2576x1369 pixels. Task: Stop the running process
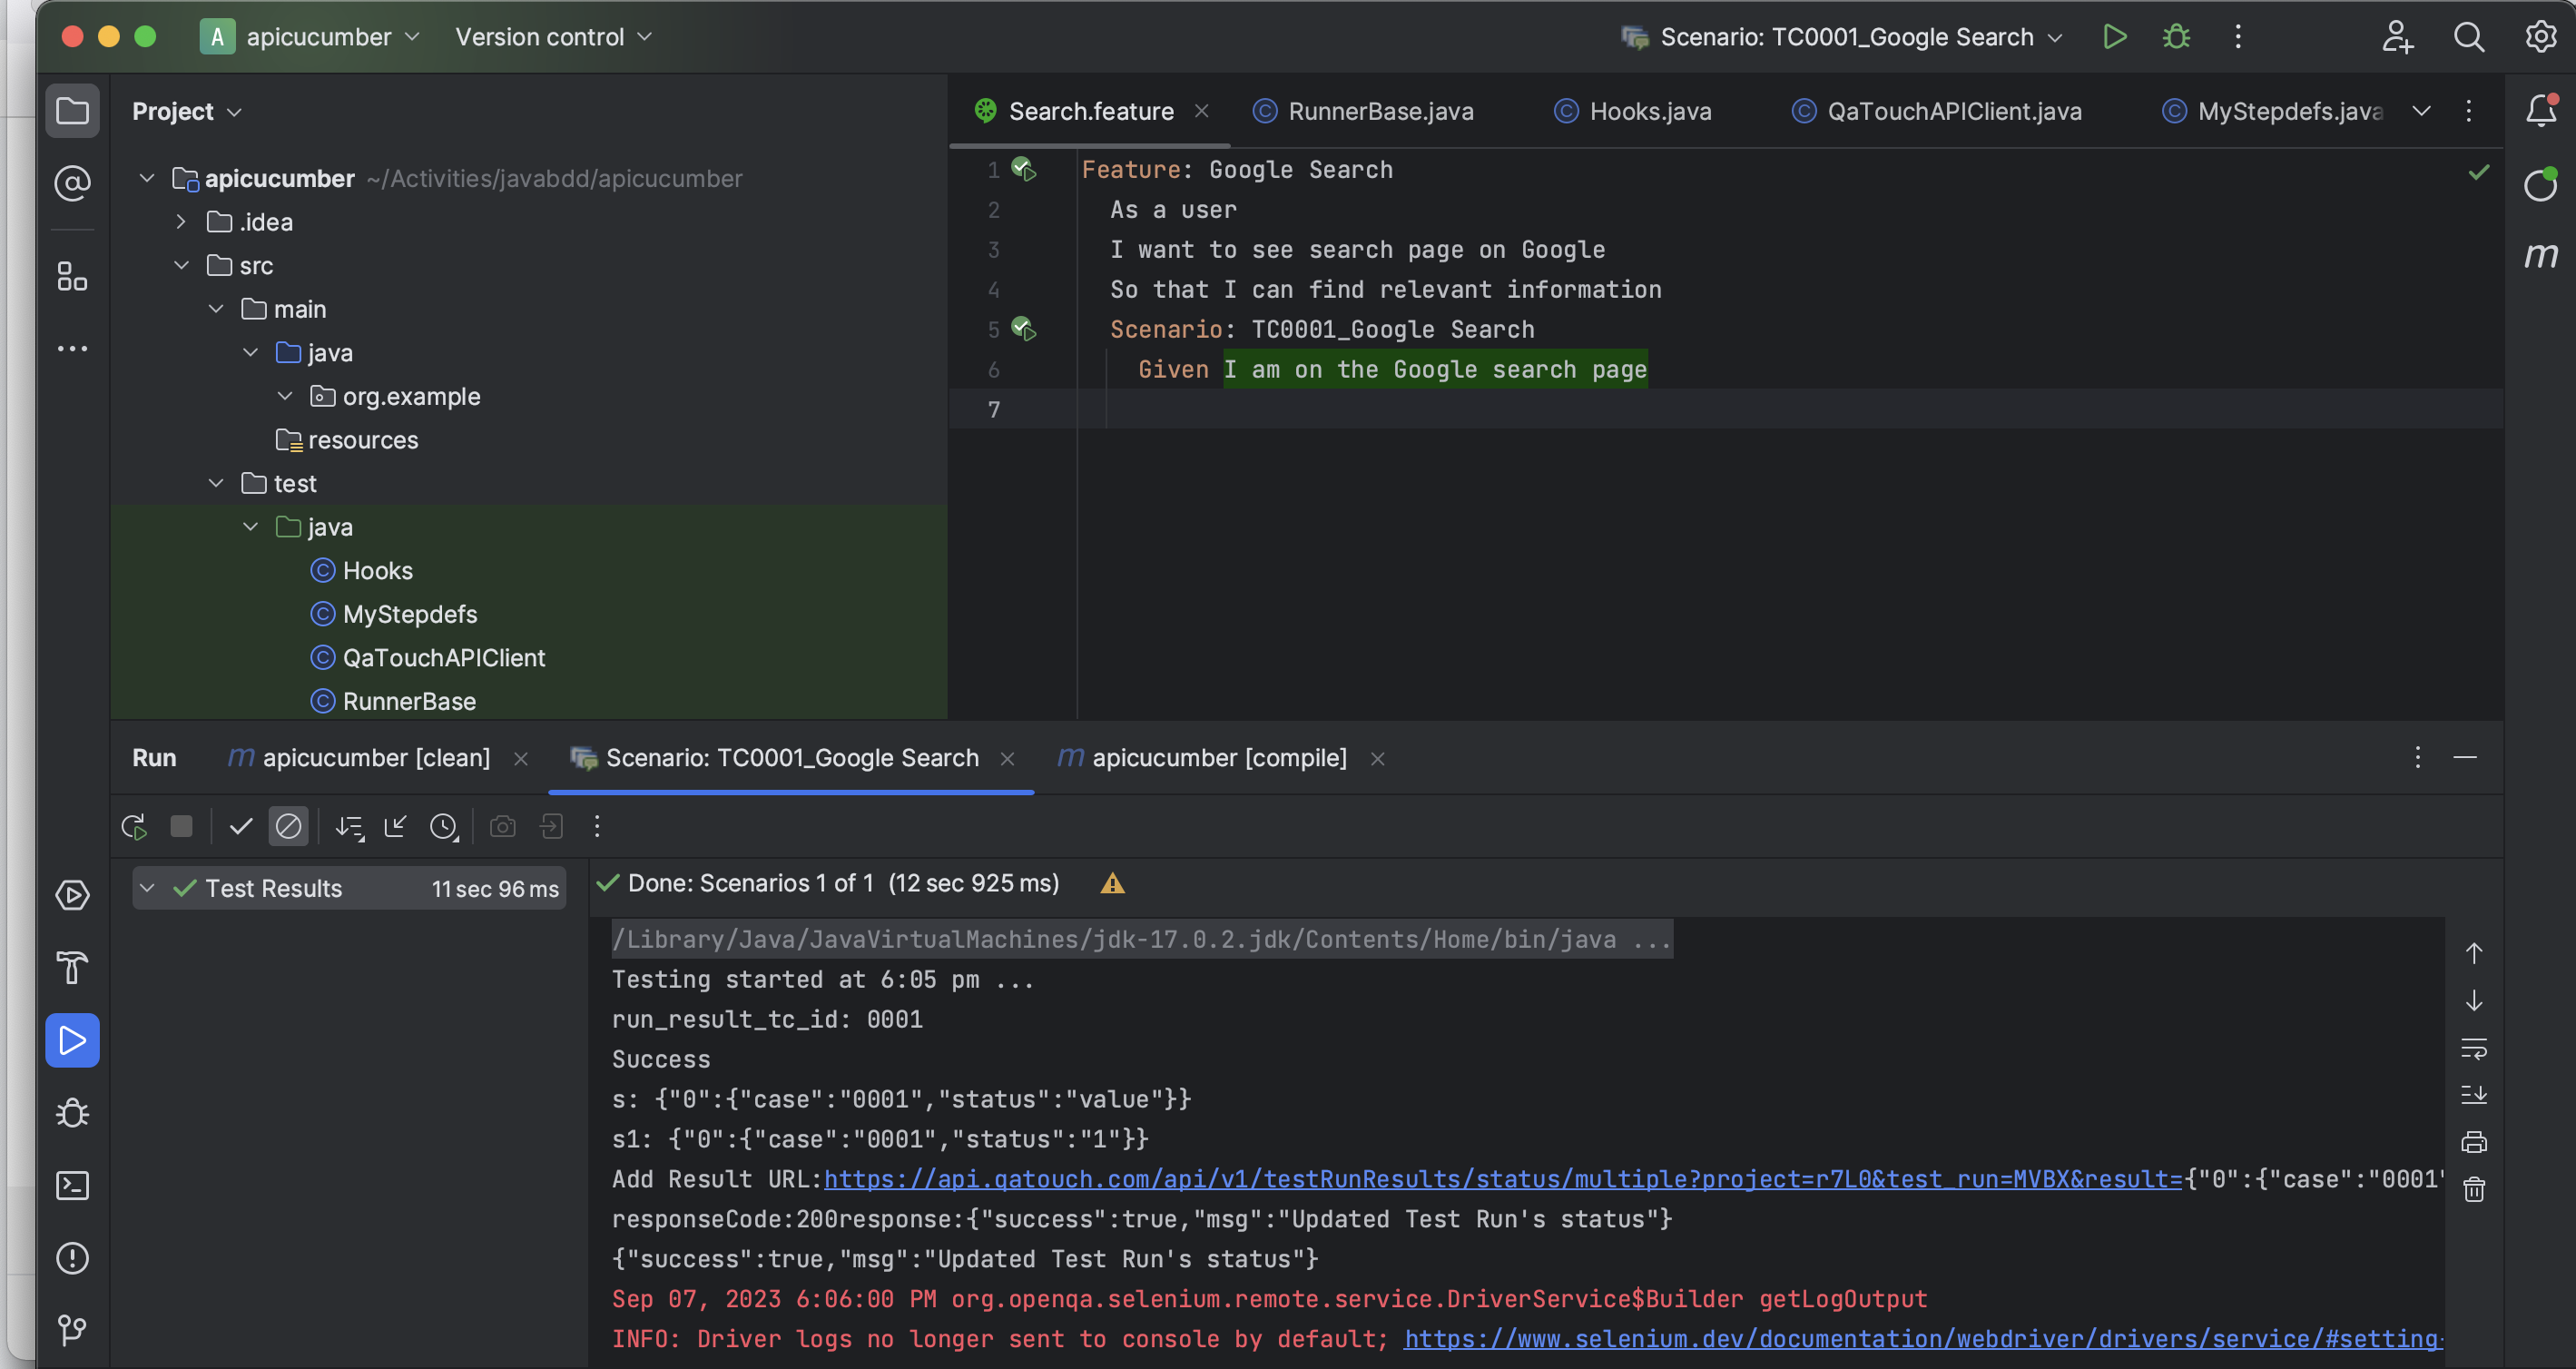[x=181, y=826]
